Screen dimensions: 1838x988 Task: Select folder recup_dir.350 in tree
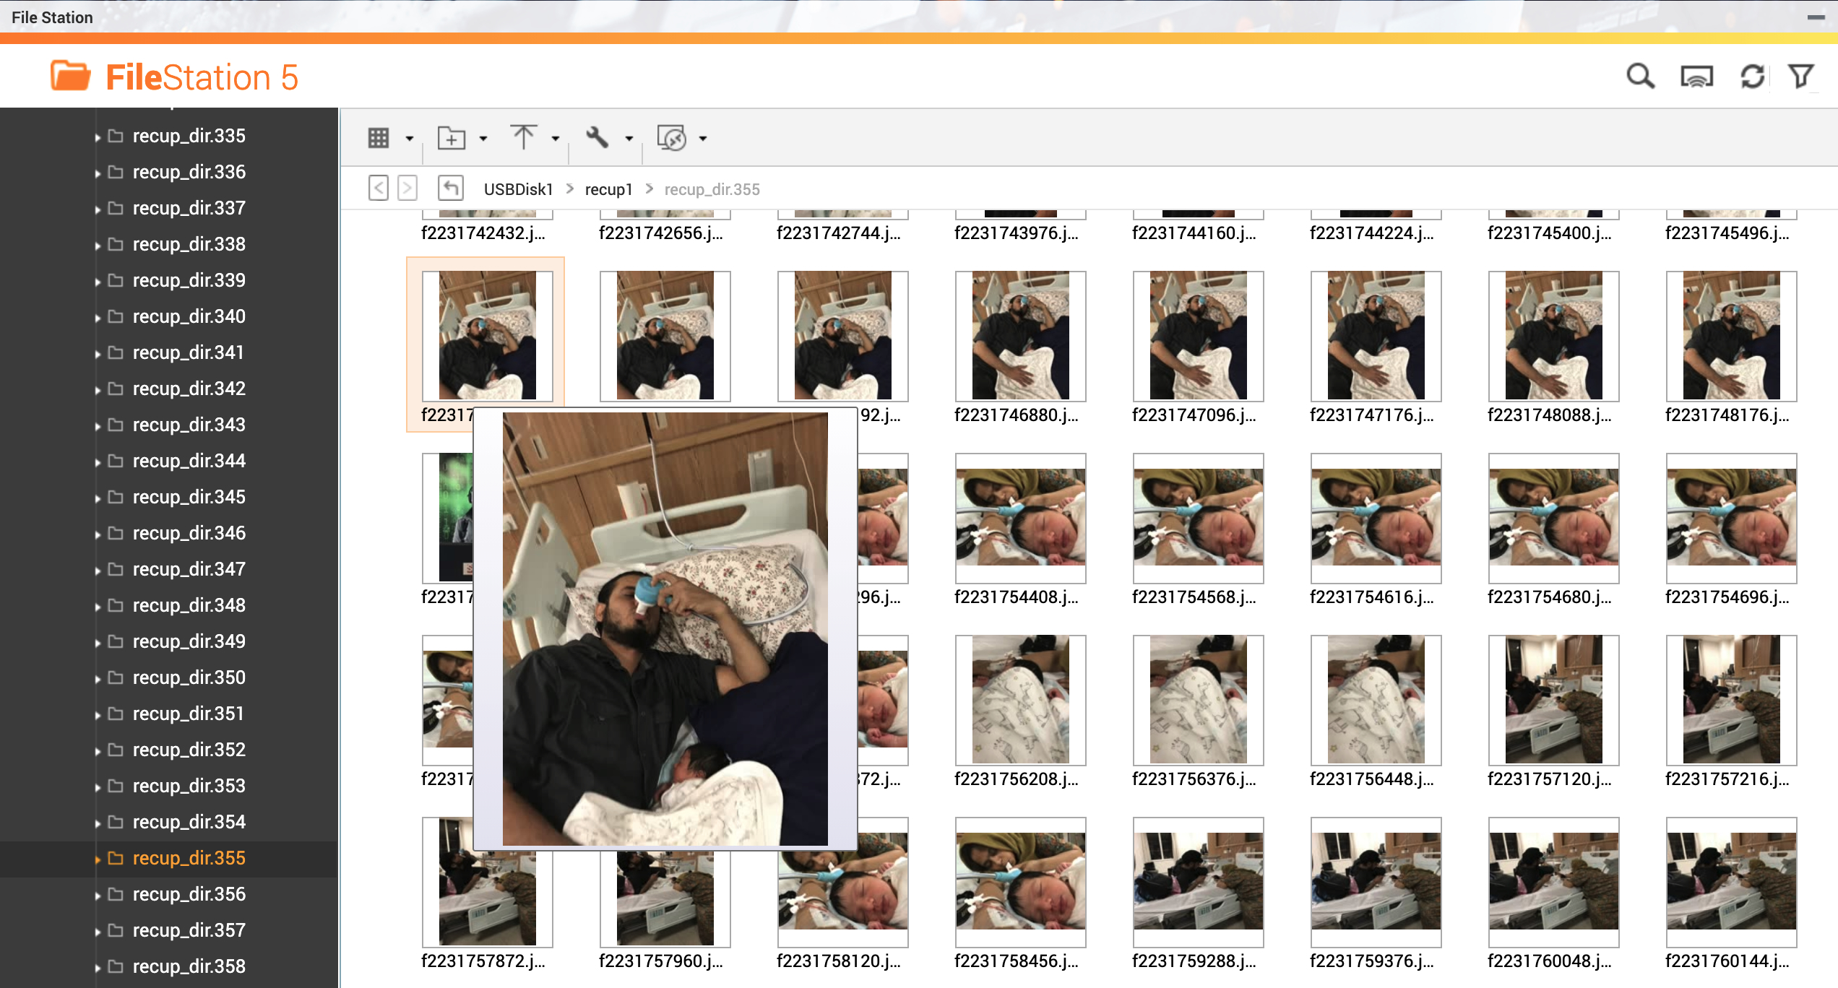point(189,677)
